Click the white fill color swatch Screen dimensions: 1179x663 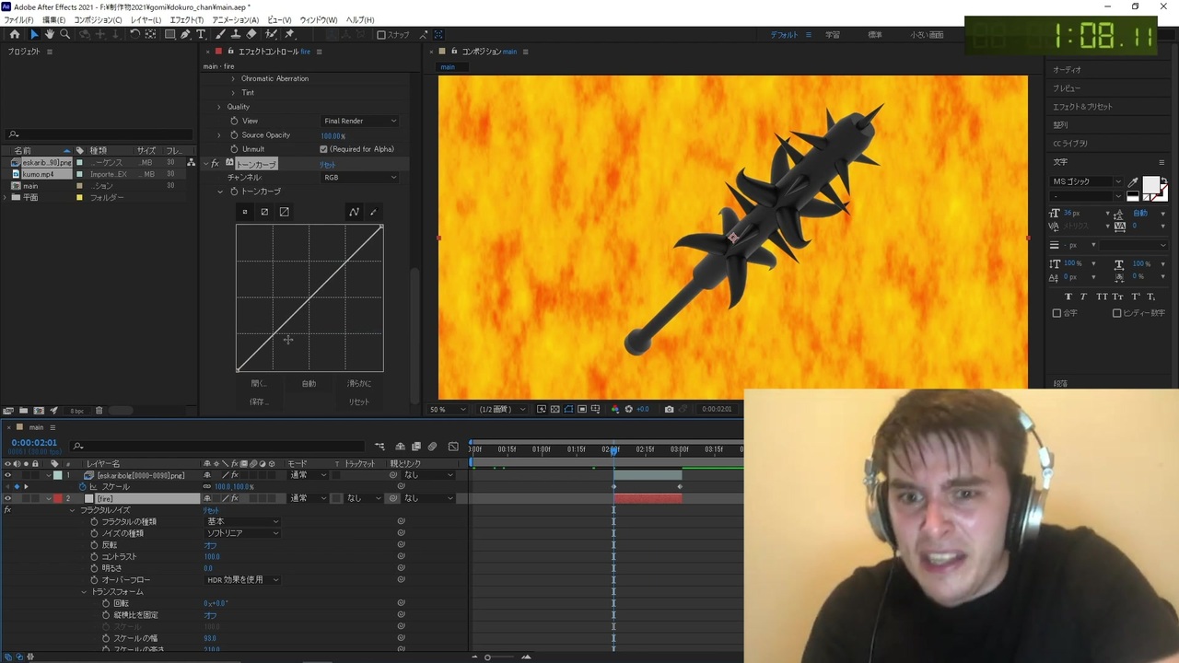(1150, 187)
